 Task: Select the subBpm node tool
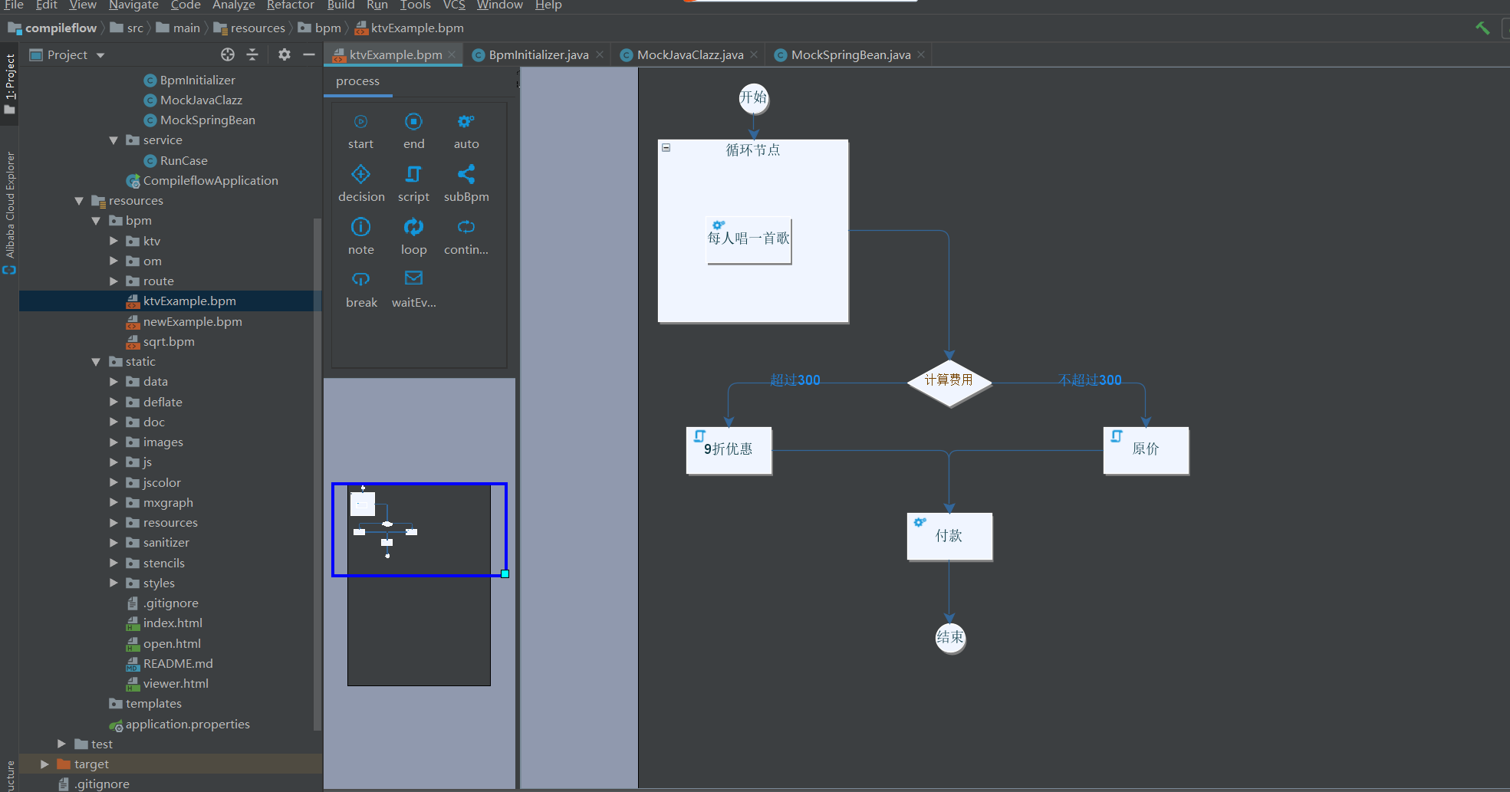tap(466, 182)
